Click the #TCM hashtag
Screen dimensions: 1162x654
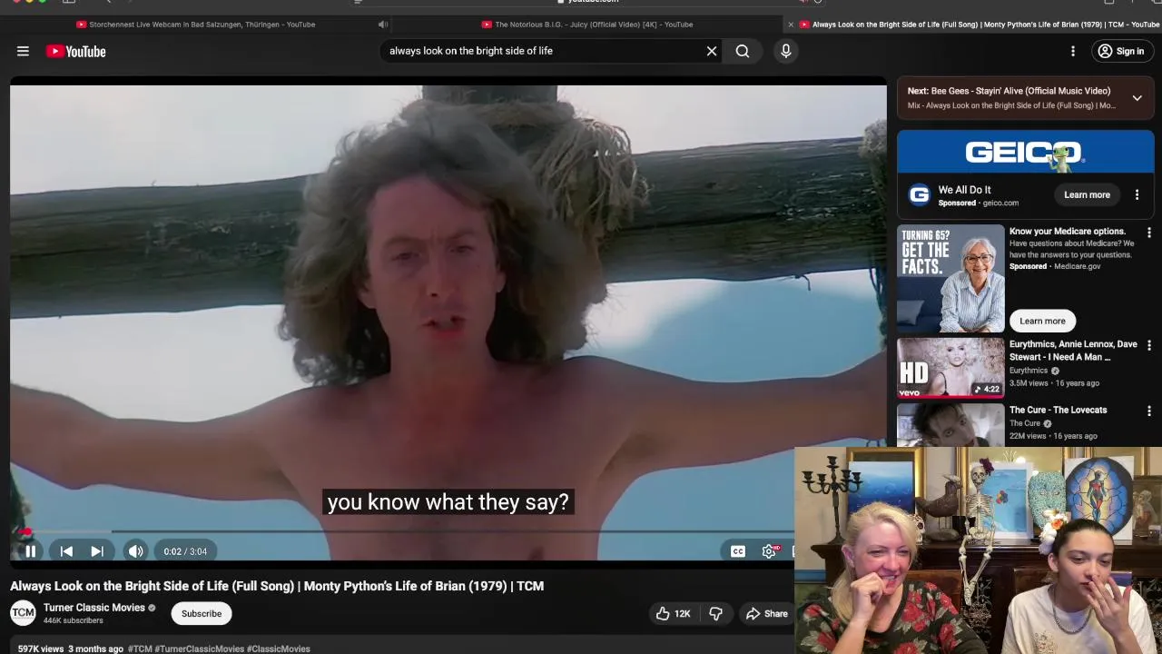140,649
